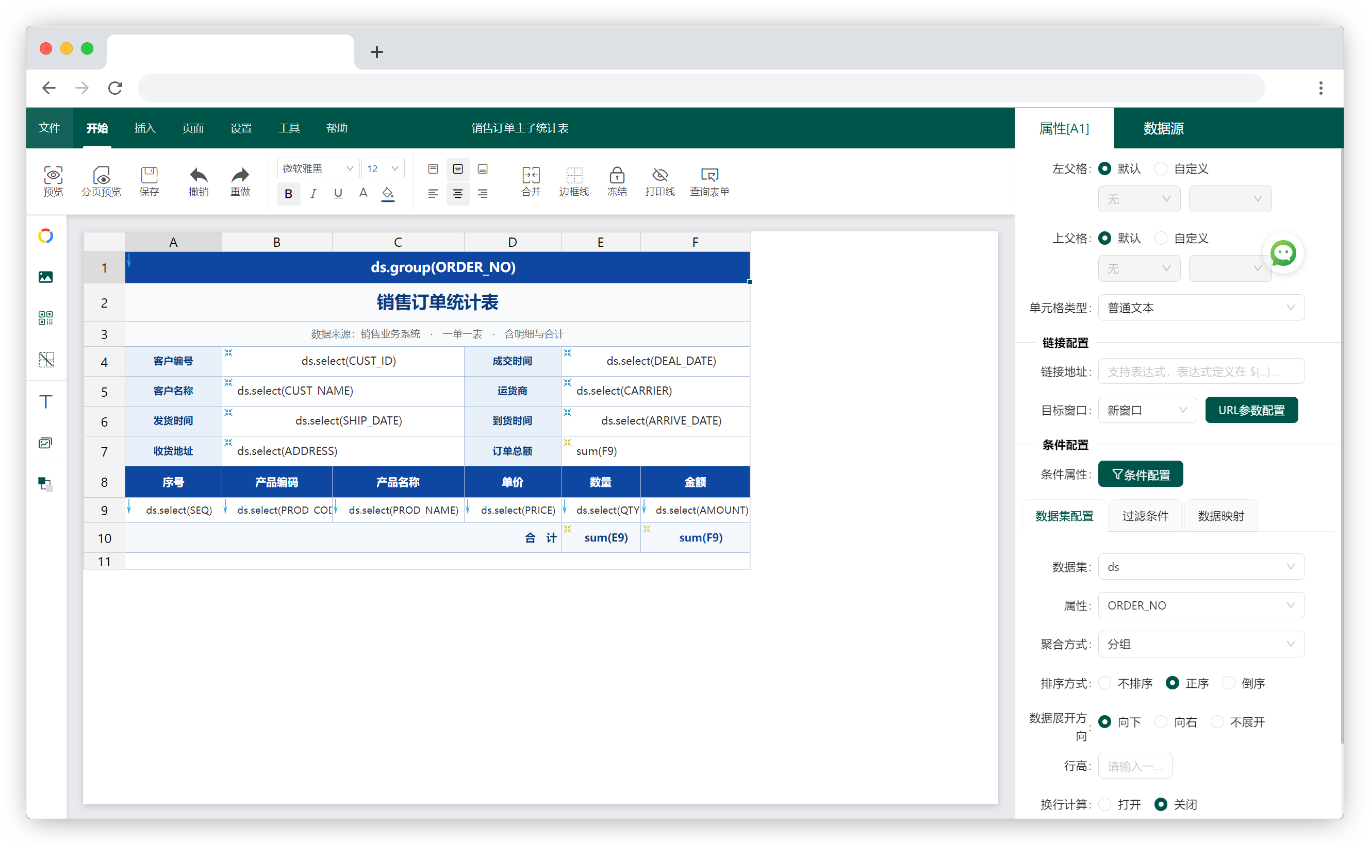The height and width of the screenshot is (845, 1370).
Task: Select the text T sidebar tool
Action: tap(46, 402)
